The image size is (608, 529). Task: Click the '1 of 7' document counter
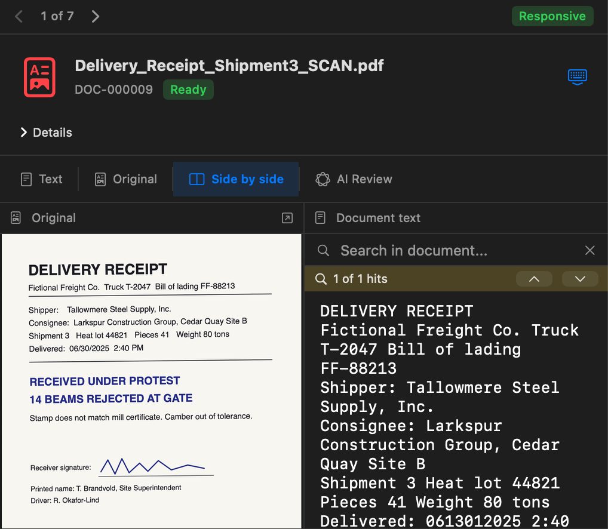point(57,16)
